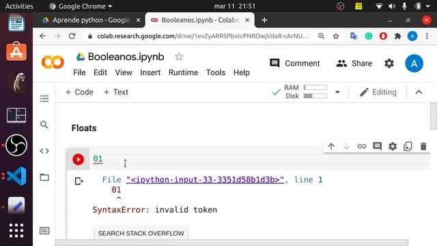Viewport: 437px width, 246px height.
Task: Click the Share button
Action: 354,64
